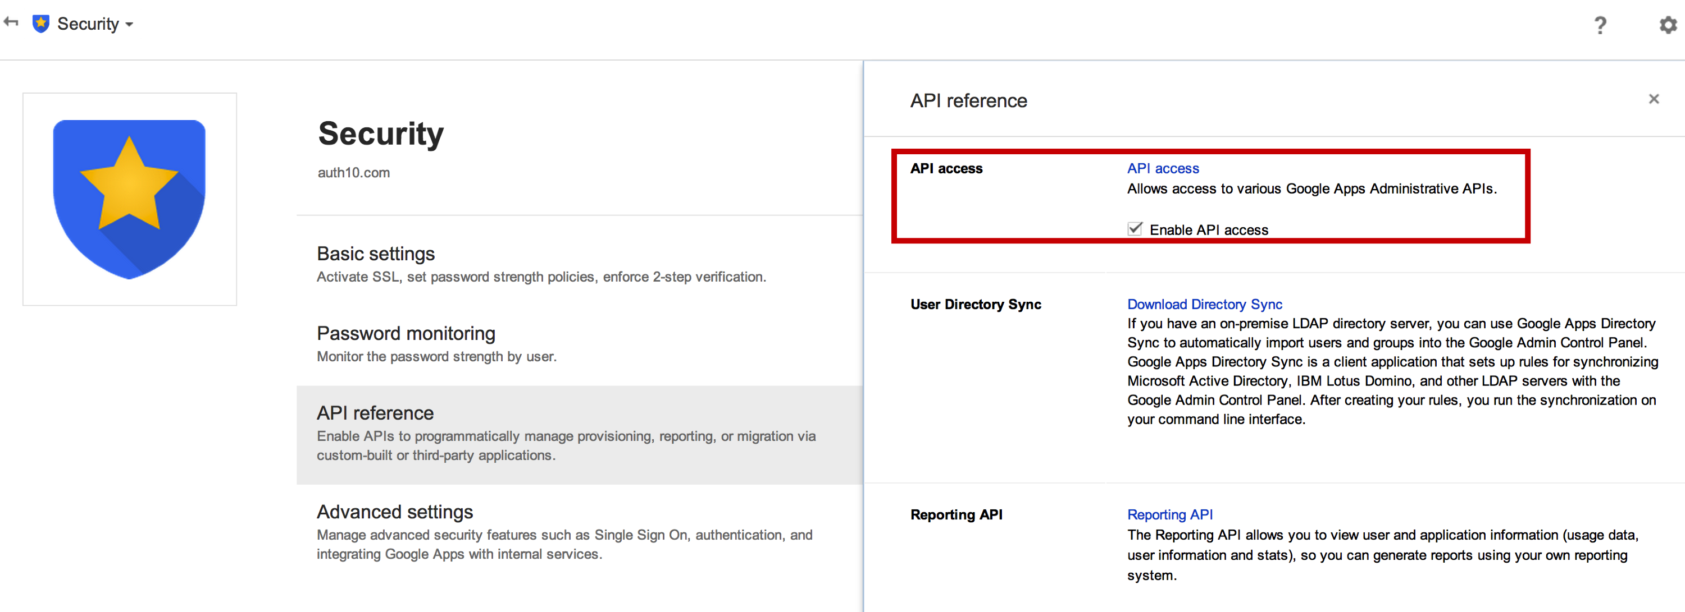Click the small Security shield icon
This screenshot has width=1685, height=612.
pos(41,24)
